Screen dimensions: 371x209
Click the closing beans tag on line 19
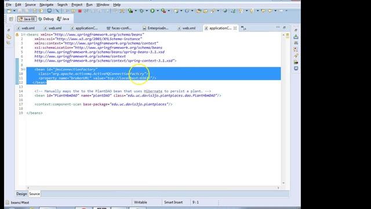tap(35, 113)
